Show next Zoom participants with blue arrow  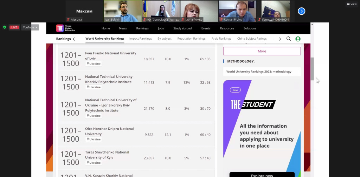click(301, 11)
